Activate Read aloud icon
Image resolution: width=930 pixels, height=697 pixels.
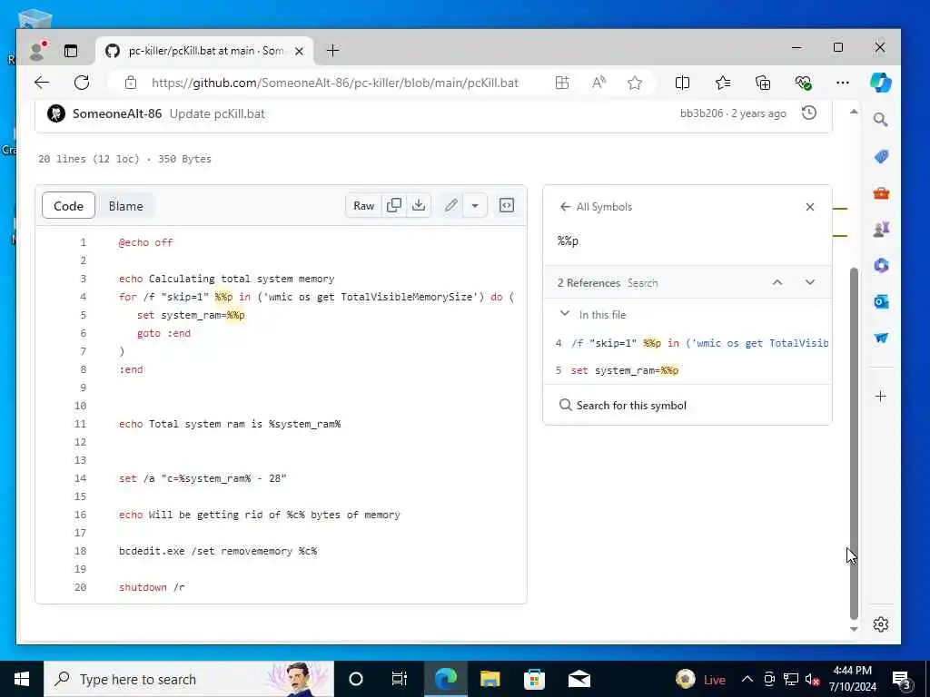click(599, 83)
